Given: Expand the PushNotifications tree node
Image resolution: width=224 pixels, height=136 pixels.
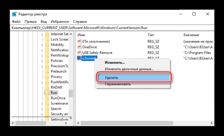Looking at the screenshot, I should point(42,82).
